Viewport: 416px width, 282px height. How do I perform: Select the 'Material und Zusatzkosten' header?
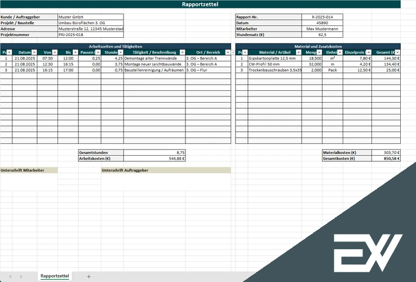tap(318, 46)
